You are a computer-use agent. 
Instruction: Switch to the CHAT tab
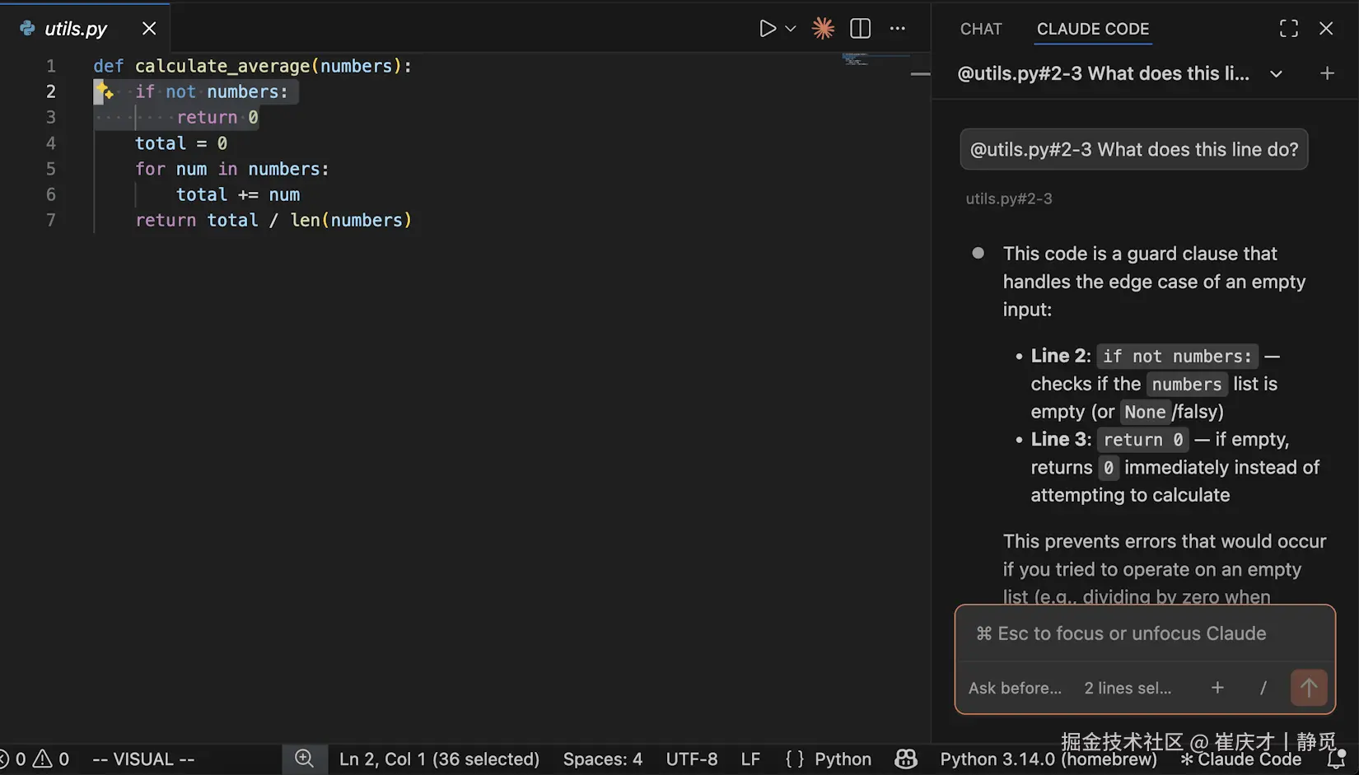point(980,29)
